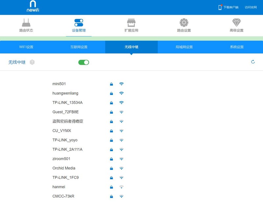Screen dimensions: 263x202
Task: Disable the 无线中继 repeater switch
Action: (83, 62)
